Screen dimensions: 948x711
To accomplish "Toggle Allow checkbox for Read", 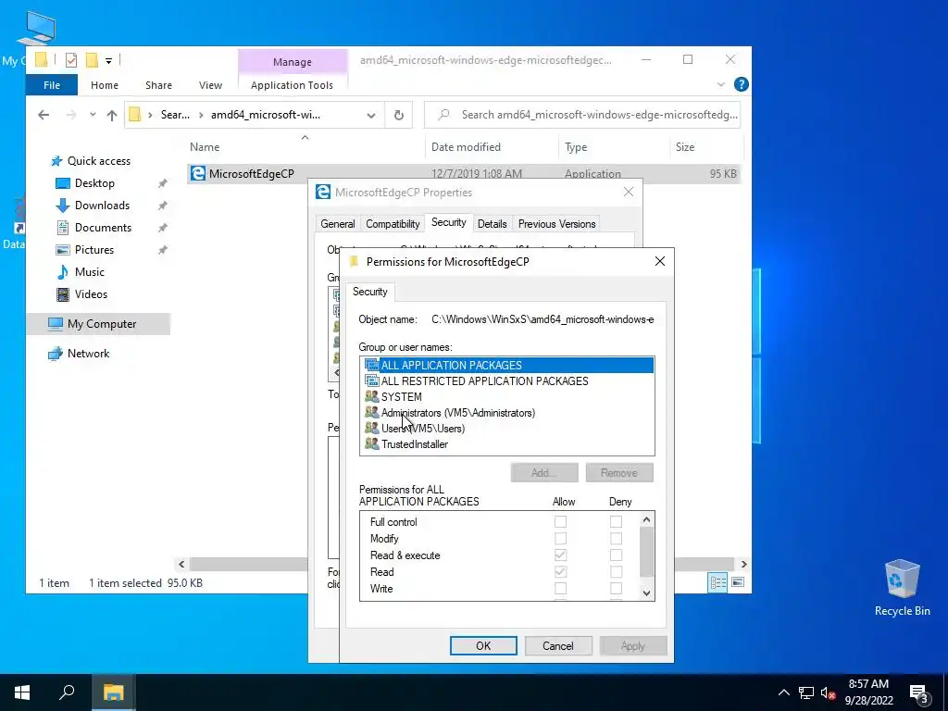I will click(x=560, y=571).
